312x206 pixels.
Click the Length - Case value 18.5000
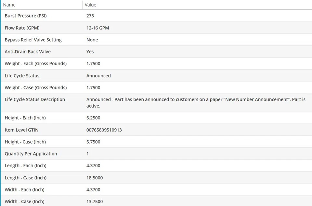coord(94,178)
